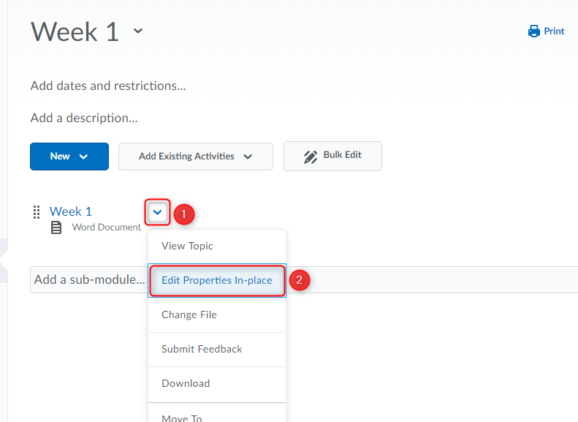
Task: Click the Bulk Edit pencil icon
Action: 311,156
